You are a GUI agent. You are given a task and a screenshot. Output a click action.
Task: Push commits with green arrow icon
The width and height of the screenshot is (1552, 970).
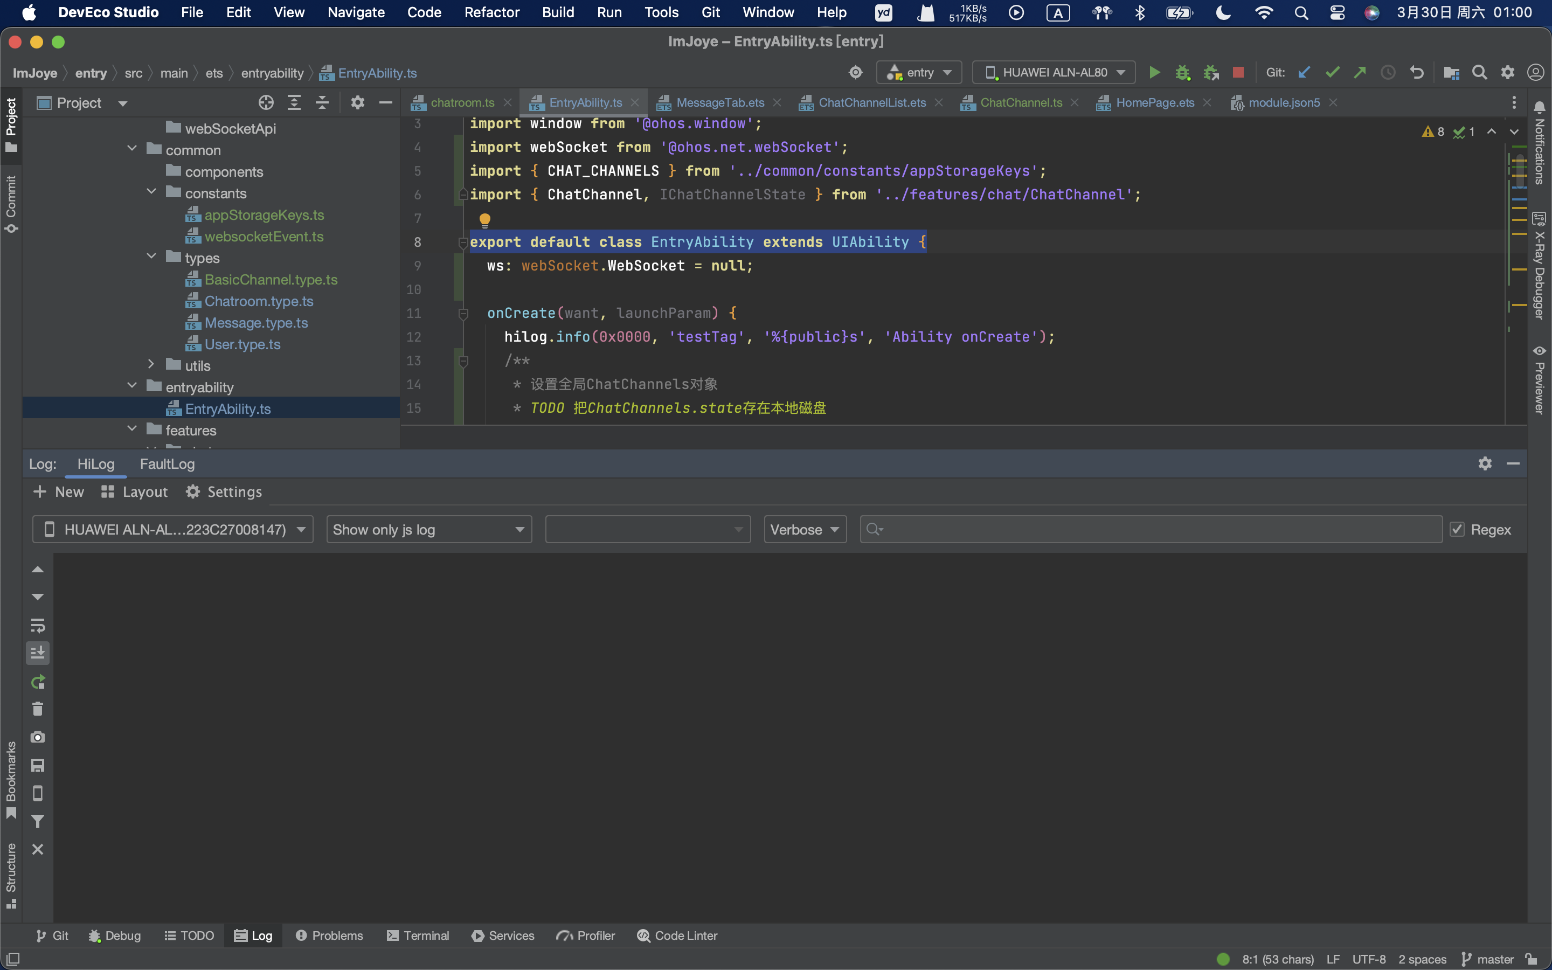pos(1360,73)
